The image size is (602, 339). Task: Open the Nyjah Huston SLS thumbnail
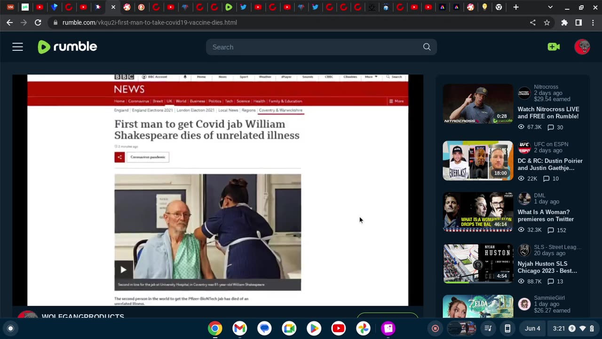(478, 263)
